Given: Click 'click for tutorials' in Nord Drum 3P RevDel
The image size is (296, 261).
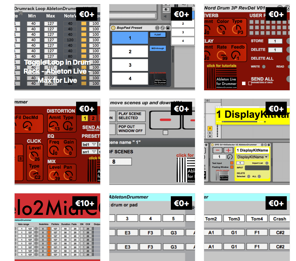Looking at the screenshot, I should [x=221, y=66].
